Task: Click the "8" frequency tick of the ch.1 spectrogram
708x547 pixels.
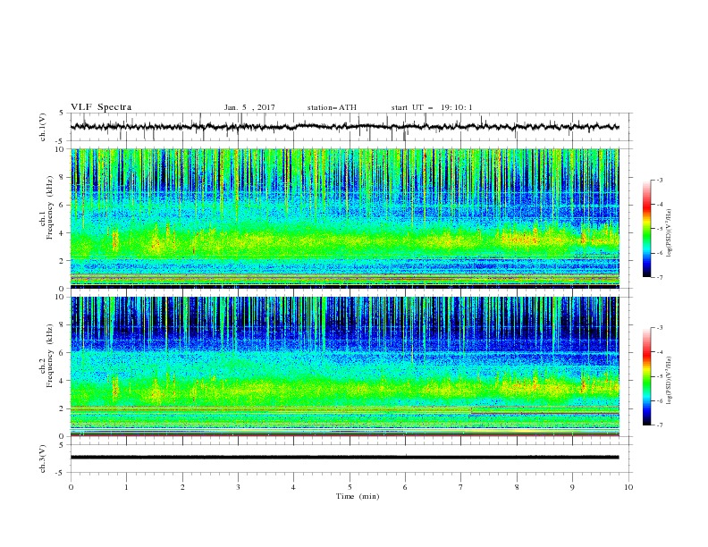Action: [63, 177]
